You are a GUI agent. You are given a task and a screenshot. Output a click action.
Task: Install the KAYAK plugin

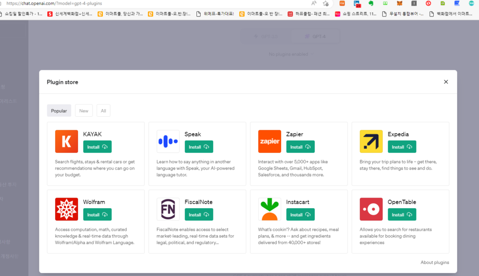pyautogui.click(x=97, y=147)
